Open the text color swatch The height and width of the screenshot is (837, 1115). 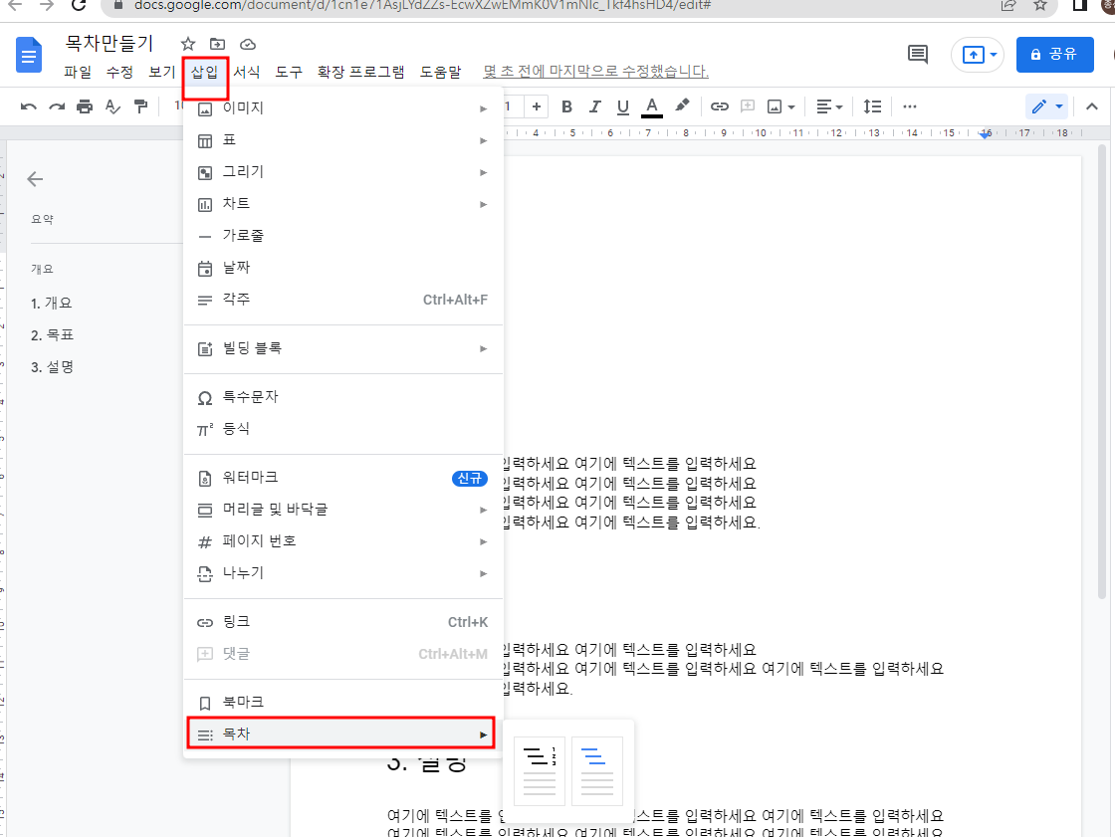pyautogui.click(x=651, y=106)
